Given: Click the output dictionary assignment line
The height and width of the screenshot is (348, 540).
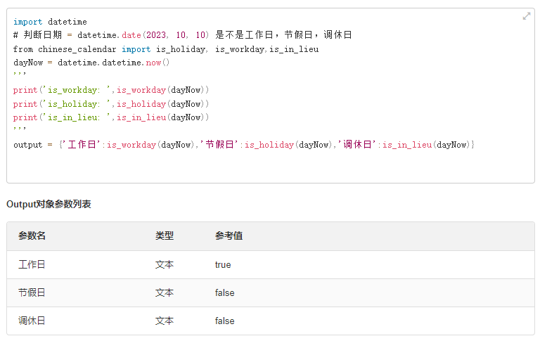Looking at the screenshot, I should tap(244, 145).
